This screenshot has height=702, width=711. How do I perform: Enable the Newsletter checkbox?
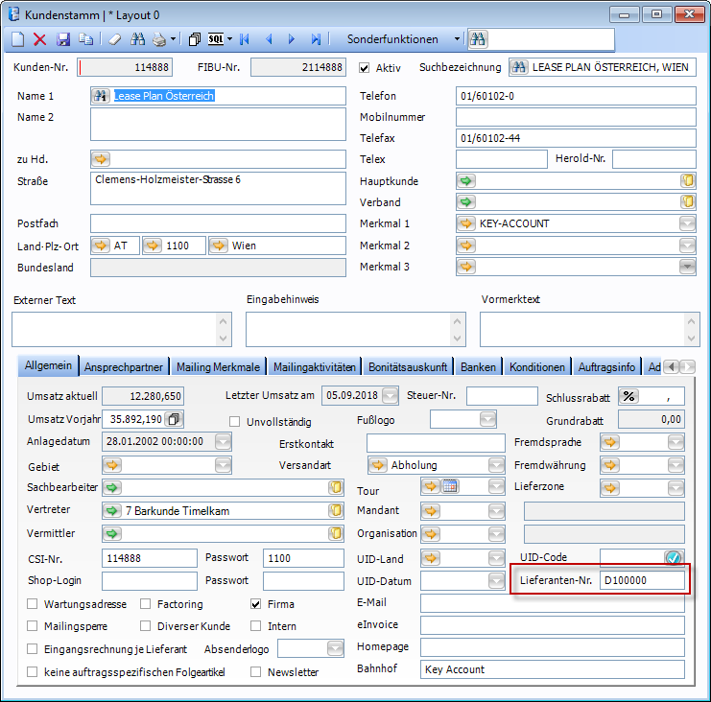pyautogui.click(x=256, y=671)
